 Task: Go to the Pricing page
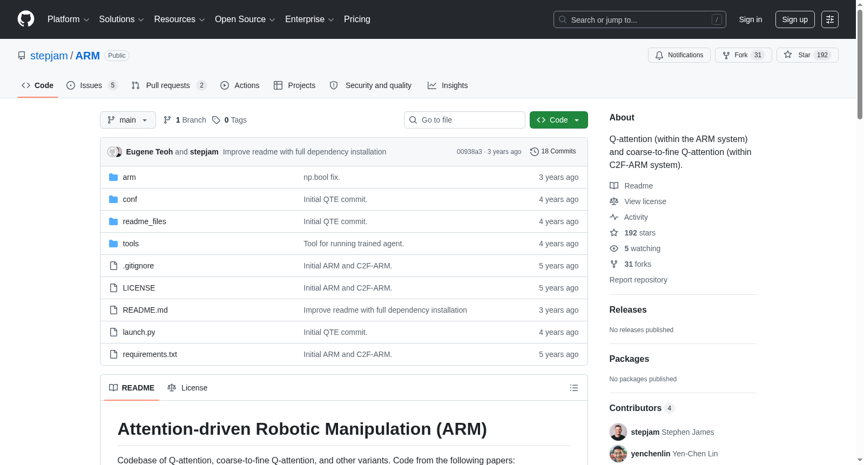357,19
